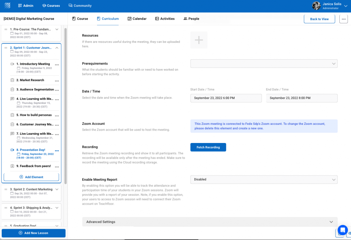This screenshot has width=351, height=240.
Task: Open options menu for Presentation Day!
Action: point(57,151)
